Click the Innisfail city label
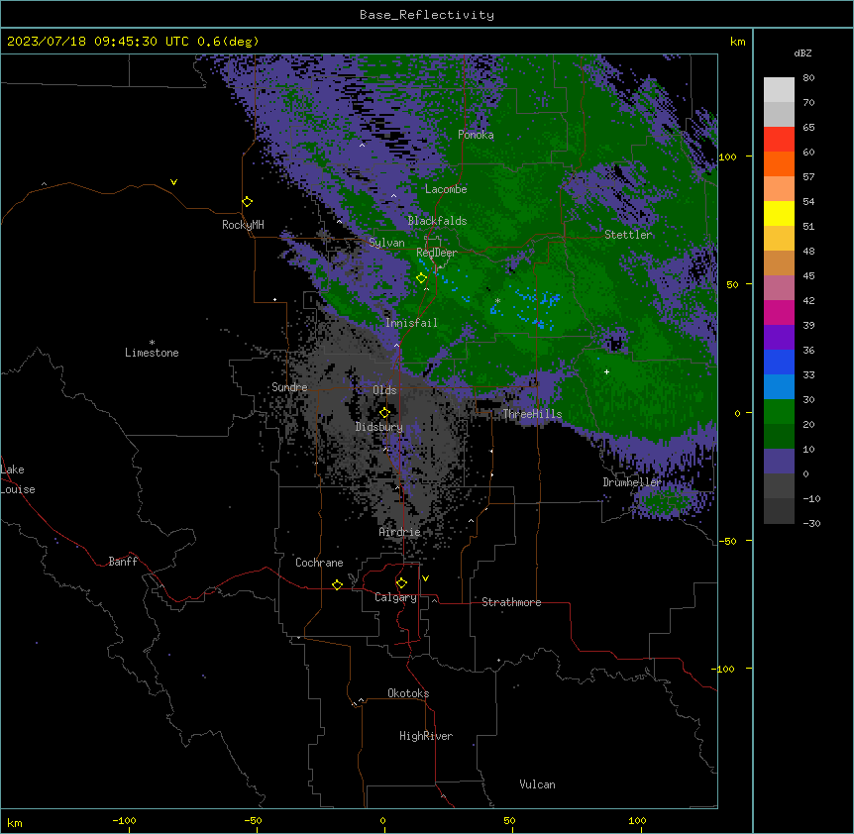The image size is (854, 834). [411, 323]
